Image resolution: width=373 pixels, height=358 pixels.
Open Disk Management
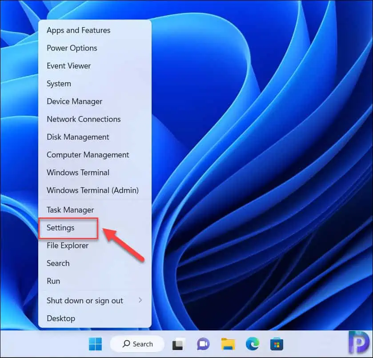(x=95, y=137)
